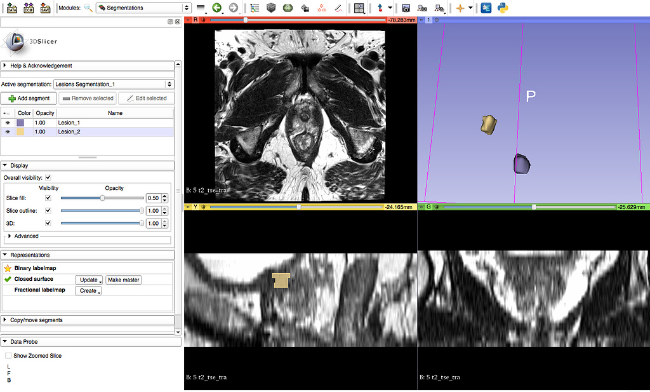Select the Load Data icon
Screen dimensions: 650x392
(12, 8)
